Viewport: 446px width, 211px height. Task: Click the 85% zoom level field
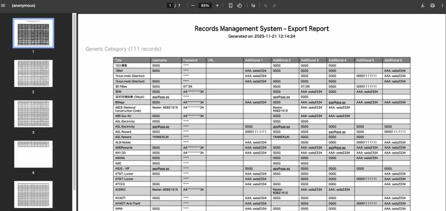(x=205, y=6)
